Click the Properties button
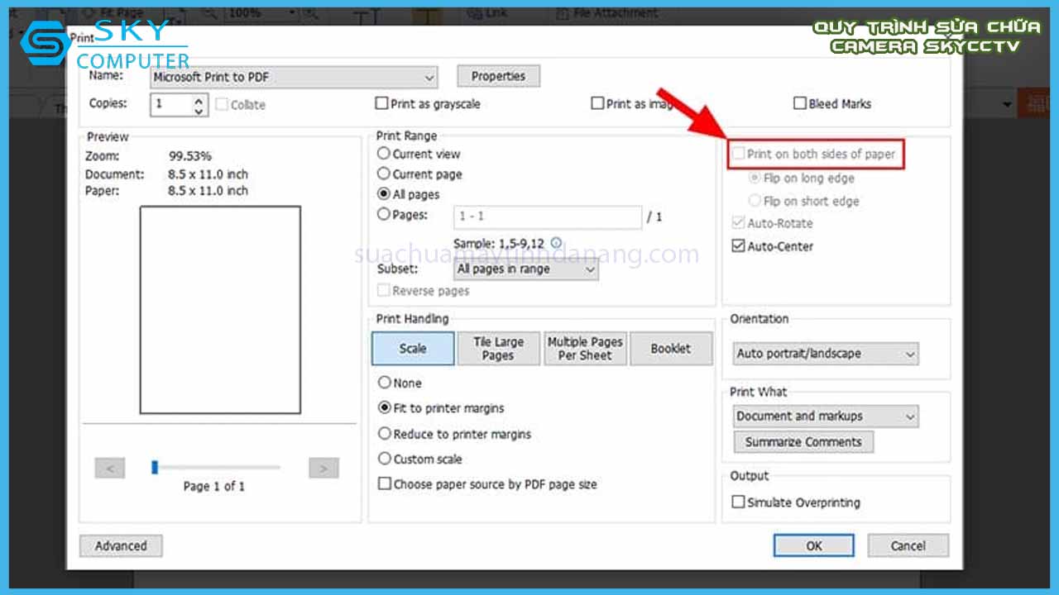Screen dimensions: 1059x595 pyautogui.click(x=498, y=76)
